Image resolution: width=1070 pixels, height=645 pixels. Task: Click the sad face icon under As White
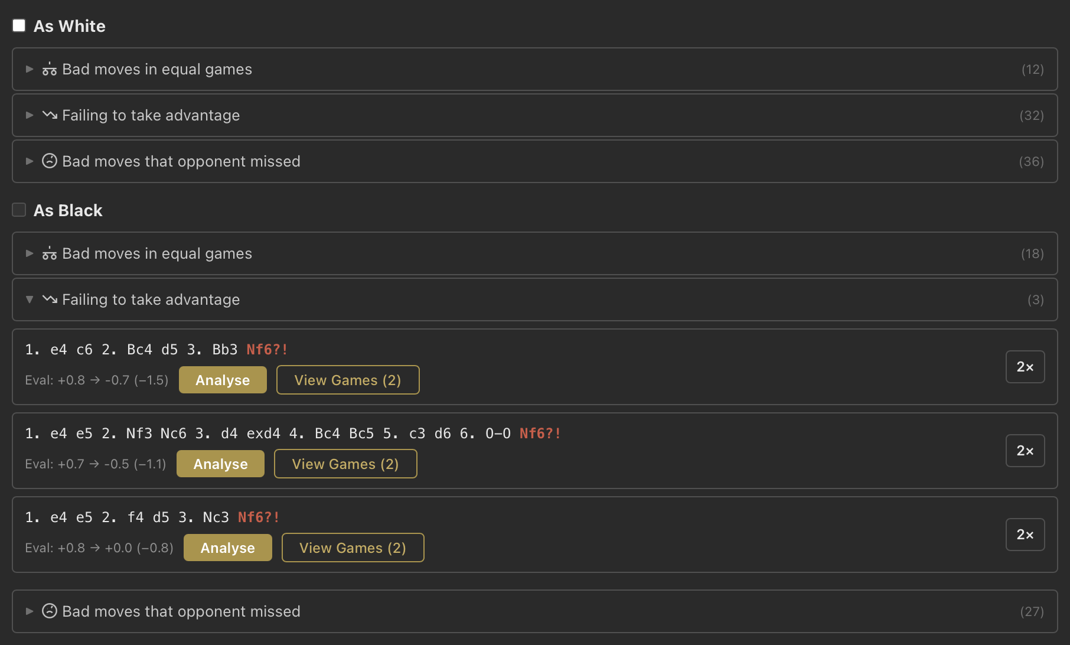point(50,161)
